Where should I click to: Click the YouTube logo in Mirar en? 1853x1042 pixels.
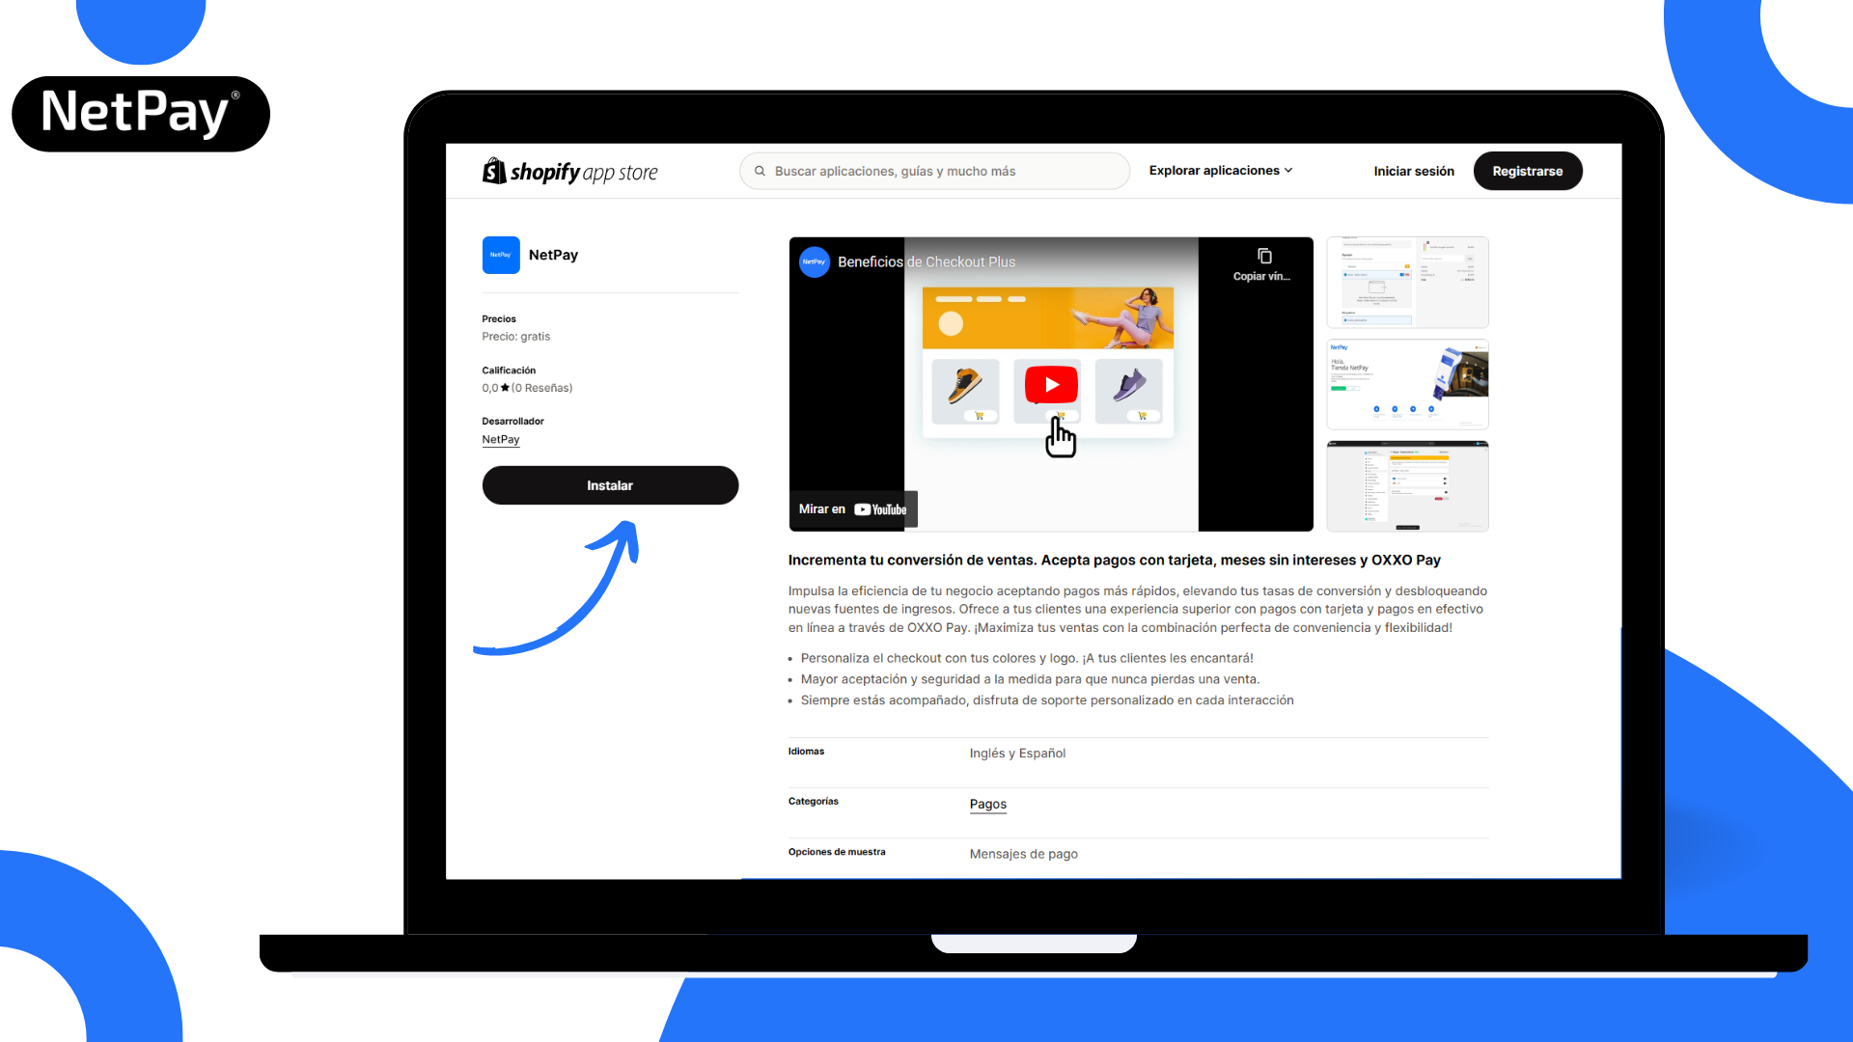tap(880, 509)
